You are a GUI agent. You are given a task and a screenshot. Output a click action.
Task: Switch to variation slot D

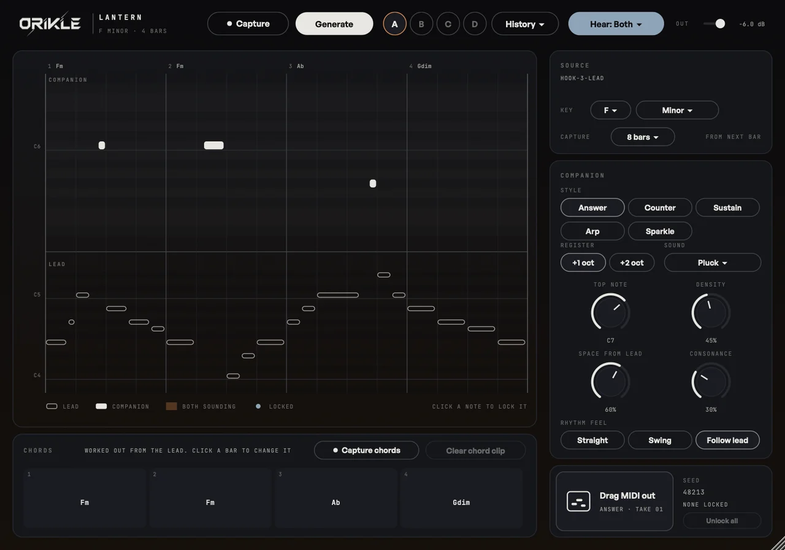click(x=475, y=24)
